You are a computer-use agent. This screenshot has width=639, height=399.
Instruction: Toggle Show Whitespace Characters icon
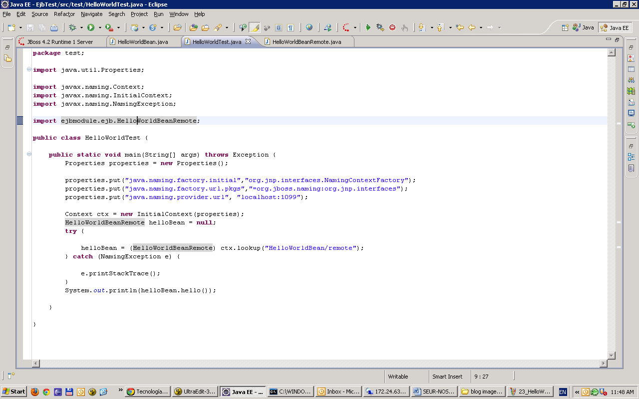coord(291,27)
